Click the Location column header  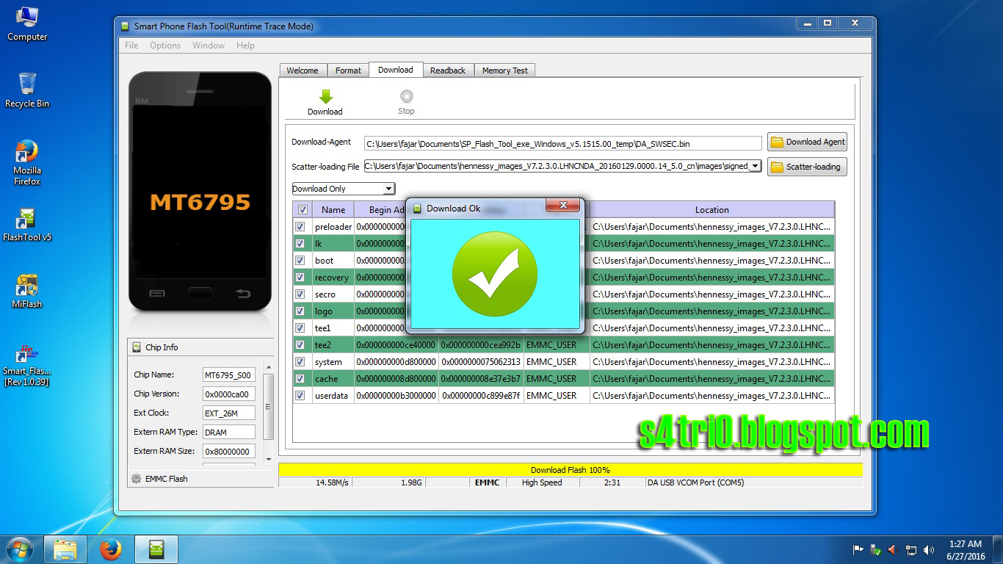pyautogui.click(x=712, y=210)
